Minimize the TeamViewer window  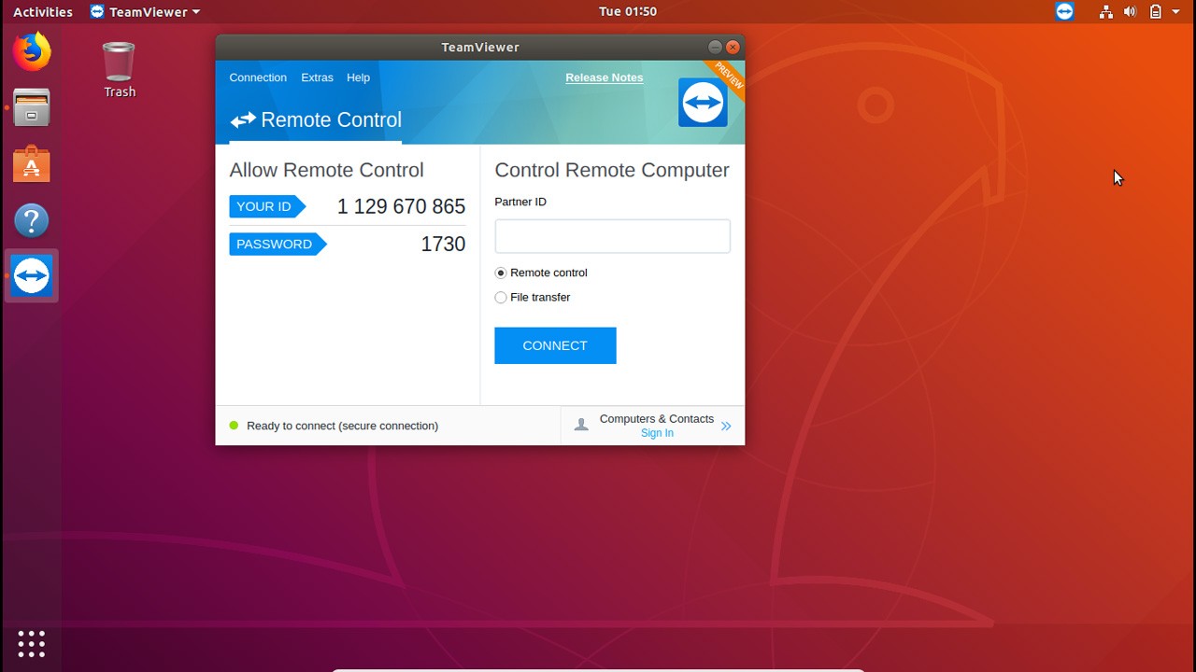pos(715,47)
